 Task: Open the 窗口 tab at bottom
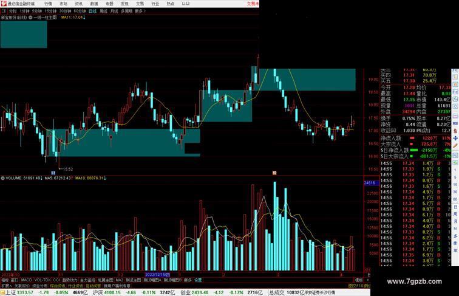[15, 280]
